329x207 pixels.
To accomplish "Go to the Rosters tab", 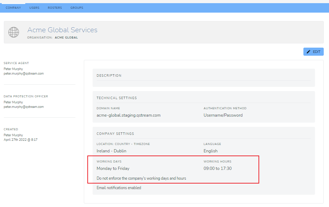I will 55,8.
